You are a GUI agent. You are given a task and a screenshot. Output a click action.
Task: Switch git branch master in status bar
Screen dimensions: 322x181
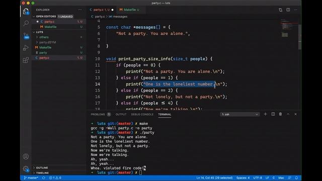coord(31,178)
